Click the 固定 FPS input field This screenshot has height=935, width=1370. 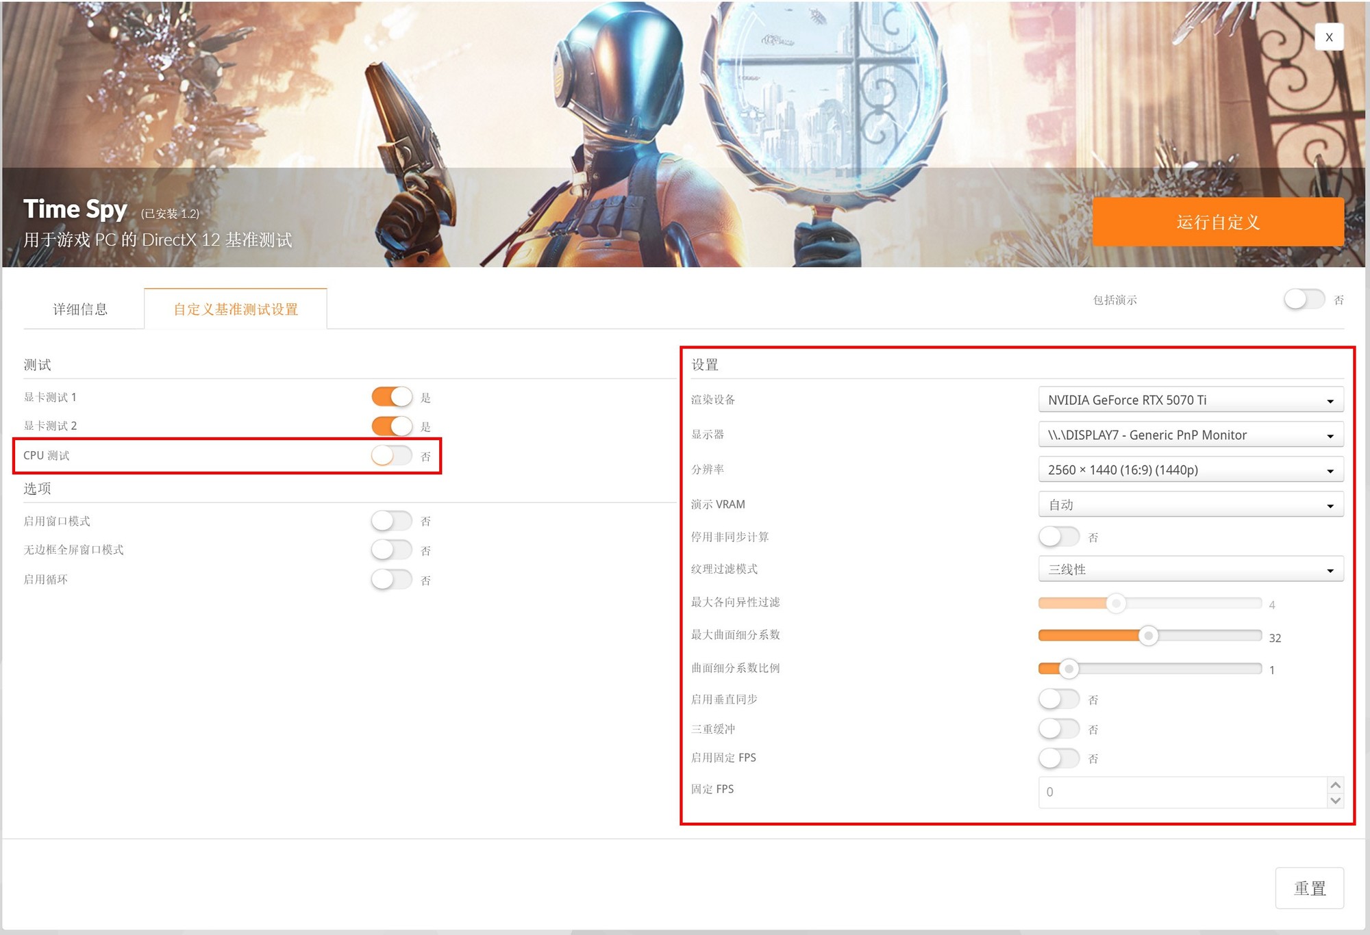(x=1182, y=792)
